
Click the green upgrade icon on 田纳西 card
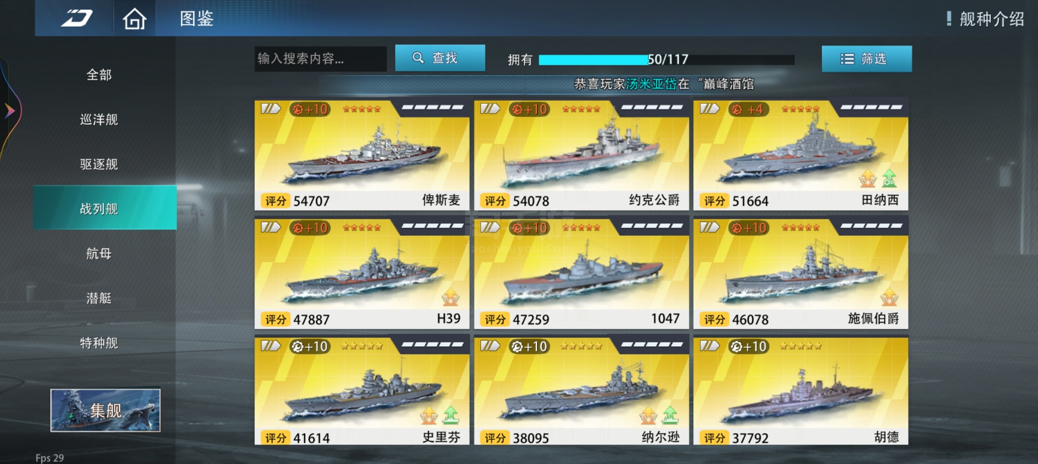coord(889,178)
